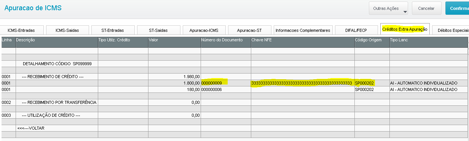Screen dimensions: 469x141
Task: Switch to the ICMS-Saidas tab
Action: click(67, 30)
